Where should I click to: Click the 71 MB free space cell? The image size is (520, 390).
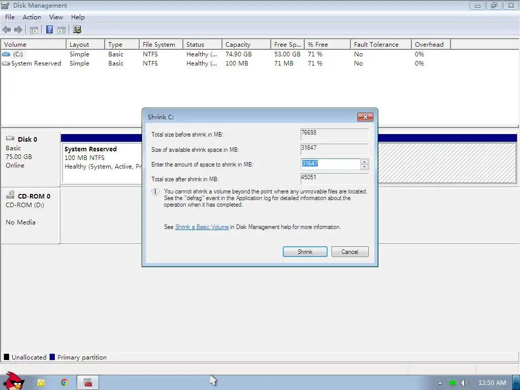click(283, 63)
